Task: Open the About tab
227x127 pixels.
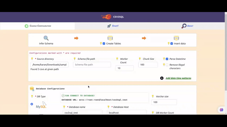Action: pos(187,26)
